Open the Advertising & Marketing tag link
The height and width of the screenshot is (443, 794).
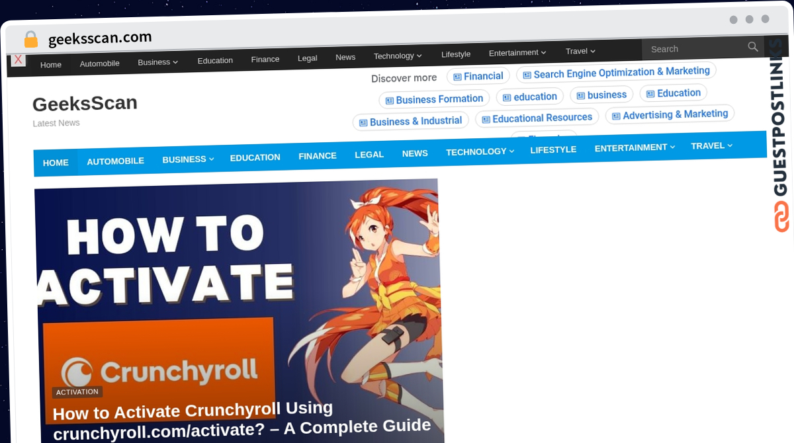pyautogui.click(x=670, y=115)
